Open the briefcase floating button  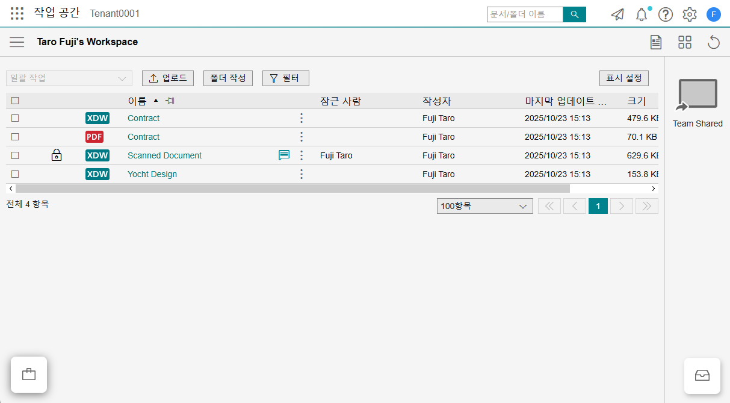click(x=29, y=375)
